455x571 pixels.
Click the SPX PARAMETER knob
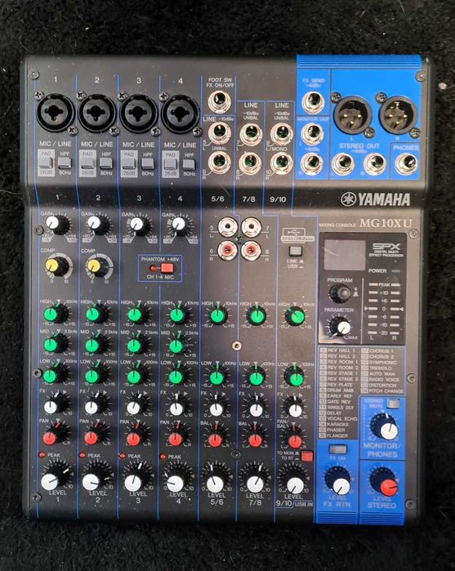339,326
